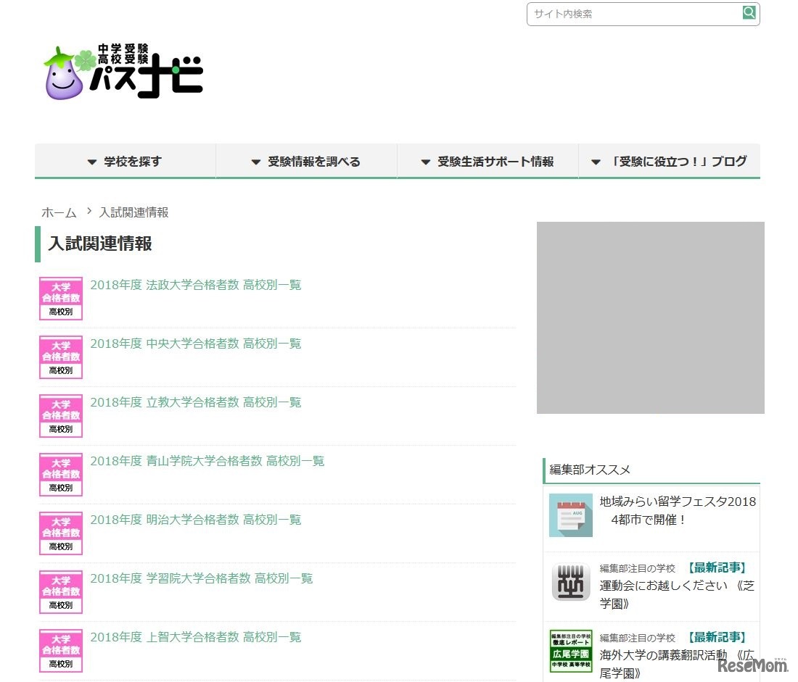Click the 大学合格者数 badge beside 明治大学 article
The width and height of the screenshot is (798, 682).
tap(61, 532)
